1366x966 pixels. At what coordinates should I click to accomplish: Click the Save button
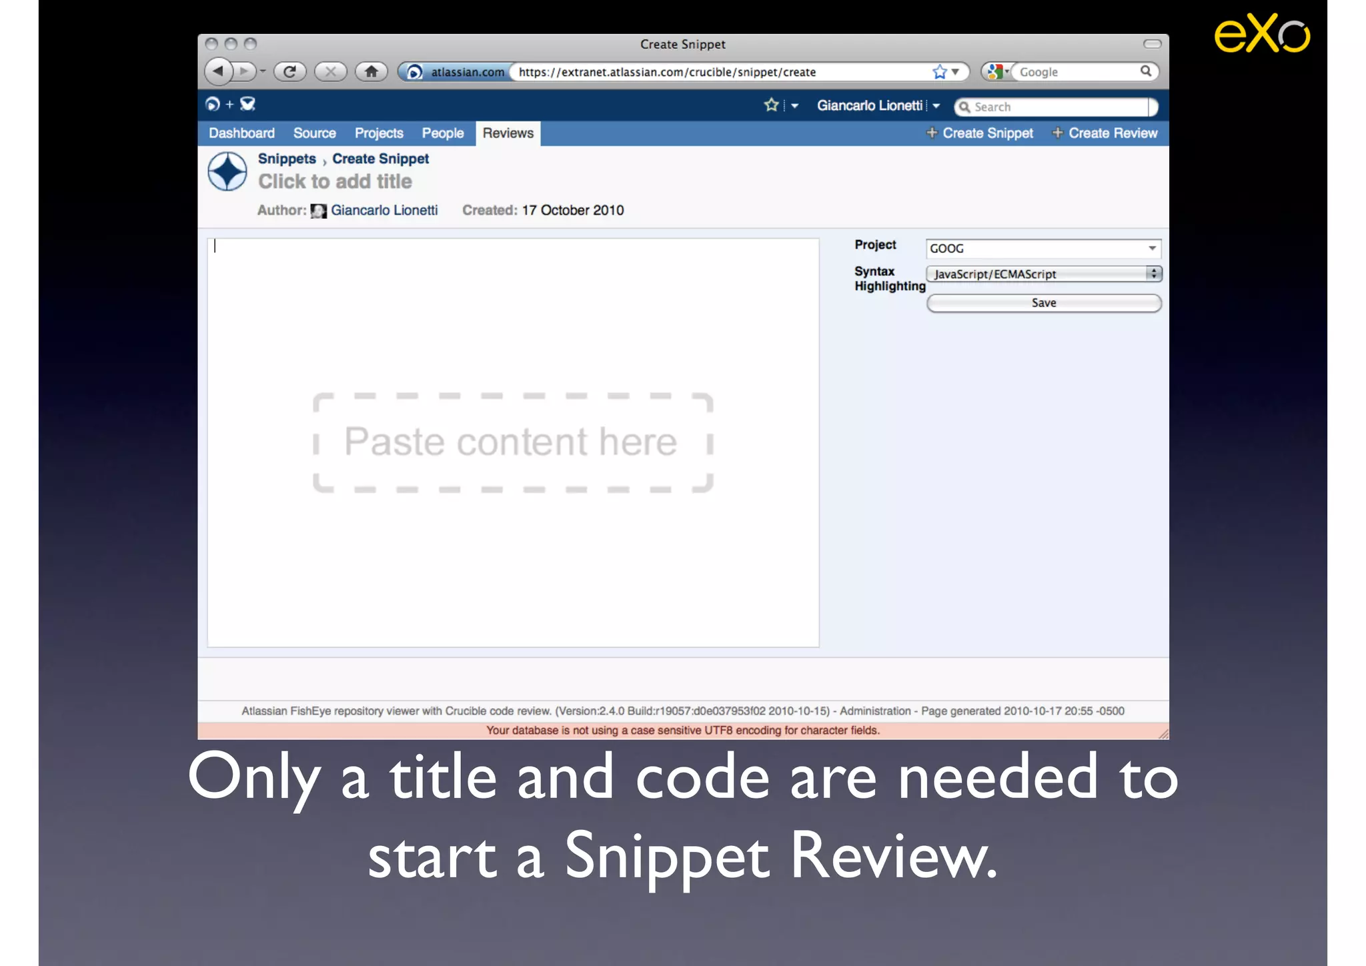[x=1044, y=303]
